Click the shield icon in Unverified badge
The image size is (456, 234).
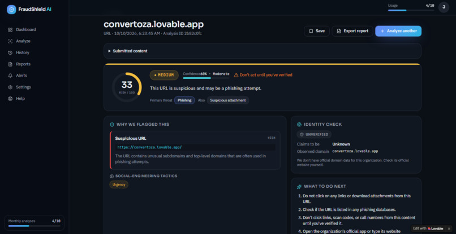[302, 135]
